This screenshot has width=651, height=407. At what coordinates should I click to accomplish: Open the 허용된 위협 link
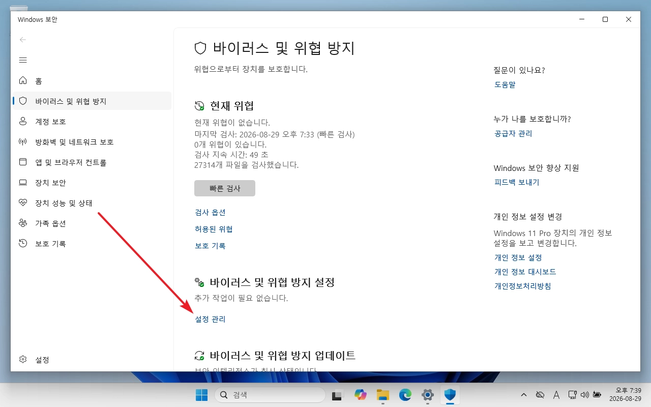[x=214, y=229]
